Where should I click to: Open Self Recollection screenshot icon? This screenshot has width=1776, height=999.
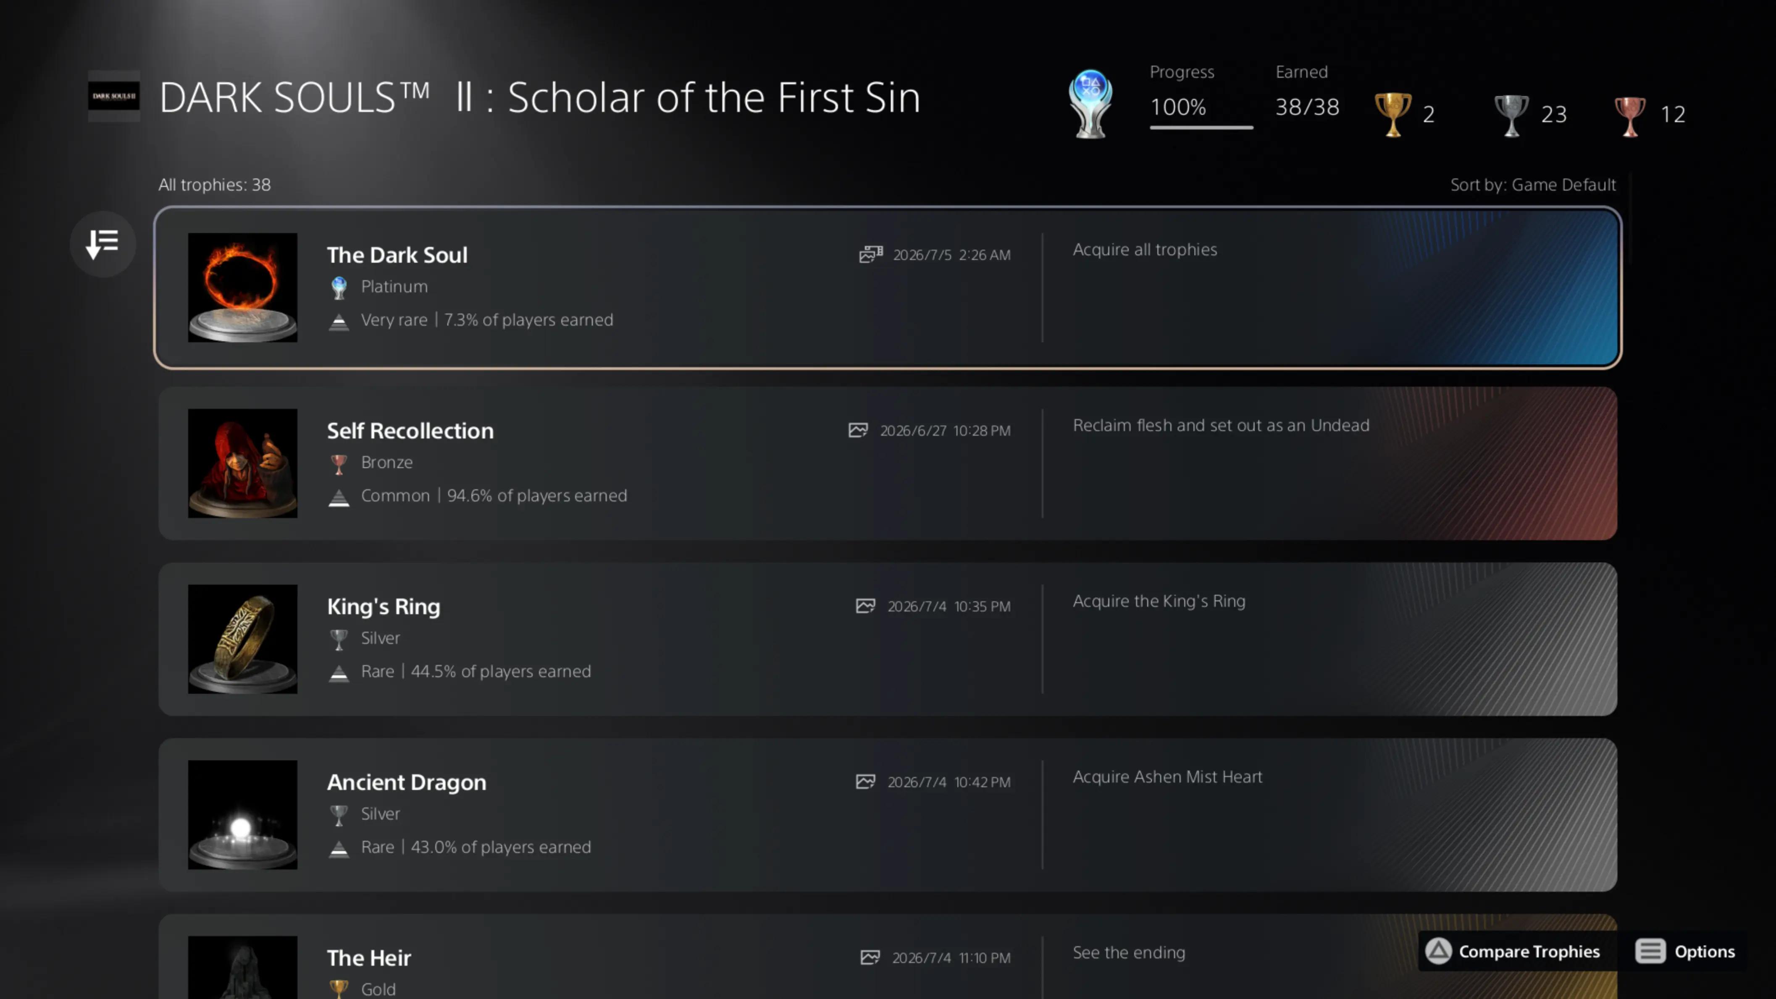tap(858, 430)
